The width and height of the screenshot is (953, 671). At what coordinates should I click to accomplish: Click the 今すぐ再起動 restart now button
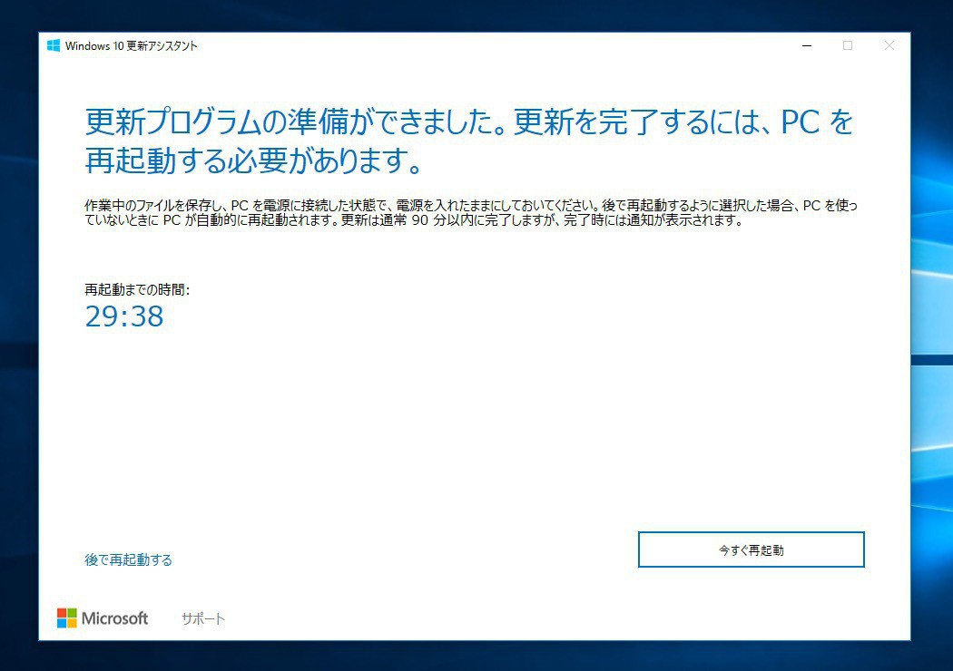pyautogui.click(x=751, y=549)
